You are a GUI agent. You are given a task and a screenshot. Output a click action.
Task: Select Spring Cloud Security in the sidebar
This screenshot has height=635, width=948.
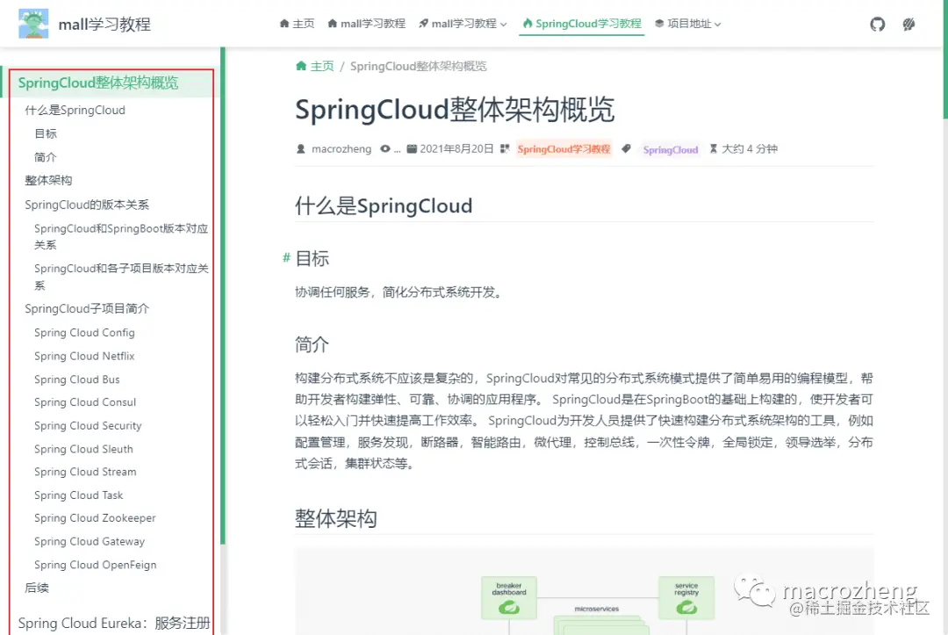pos(88,426)
